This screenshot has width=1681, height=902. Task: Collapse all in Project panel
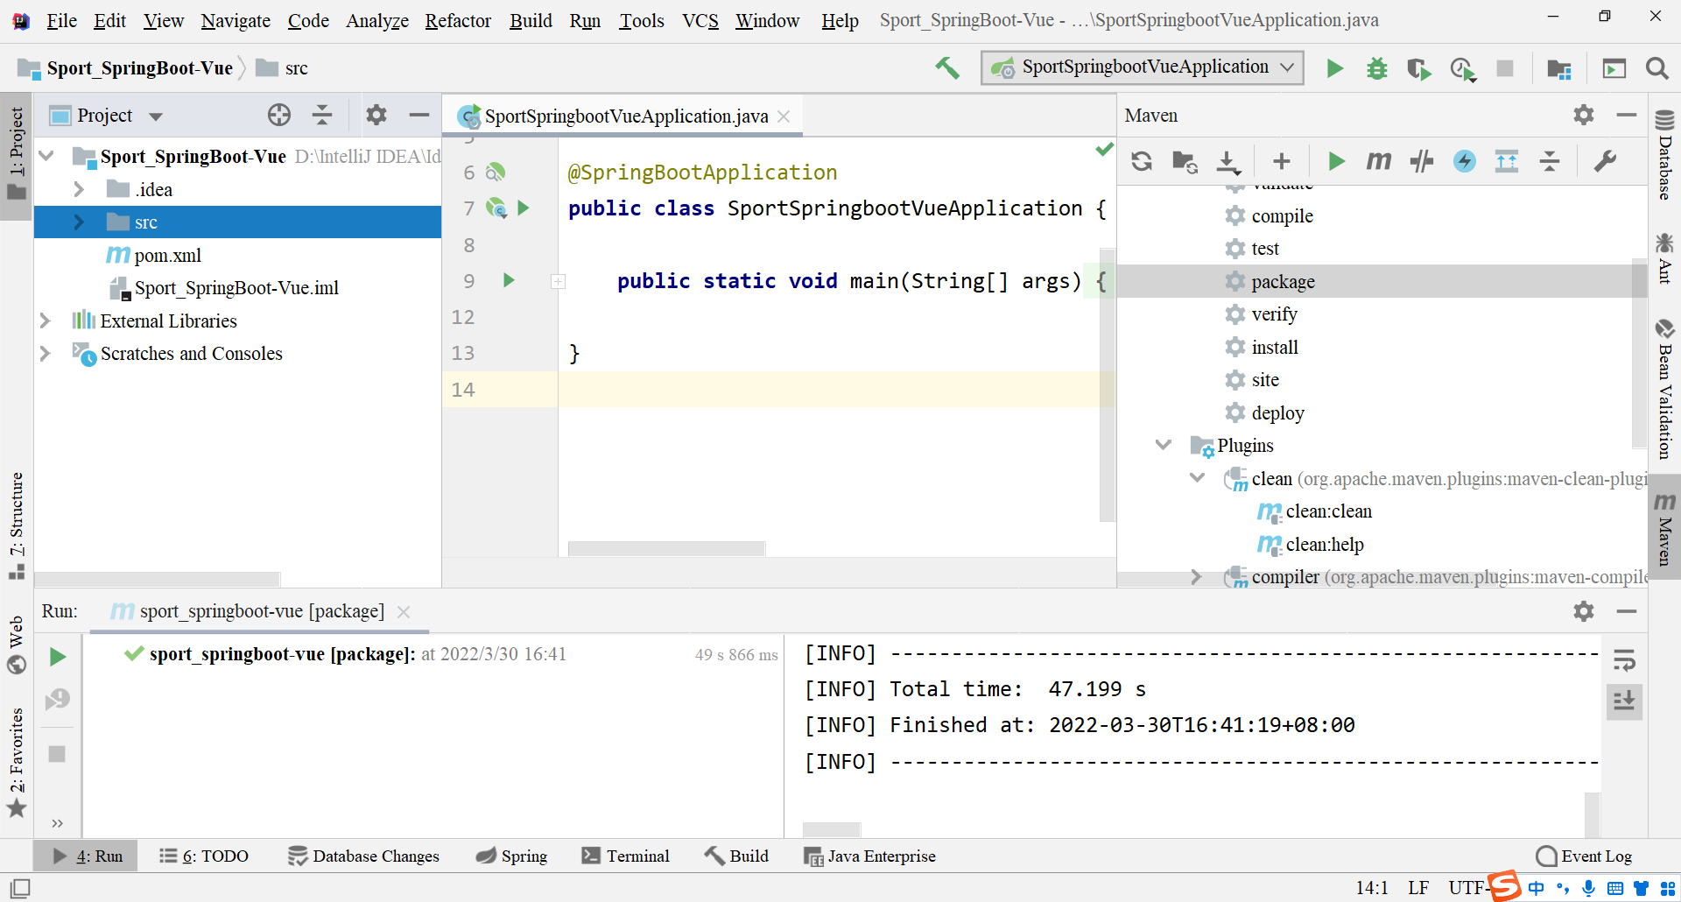point(322,115)
